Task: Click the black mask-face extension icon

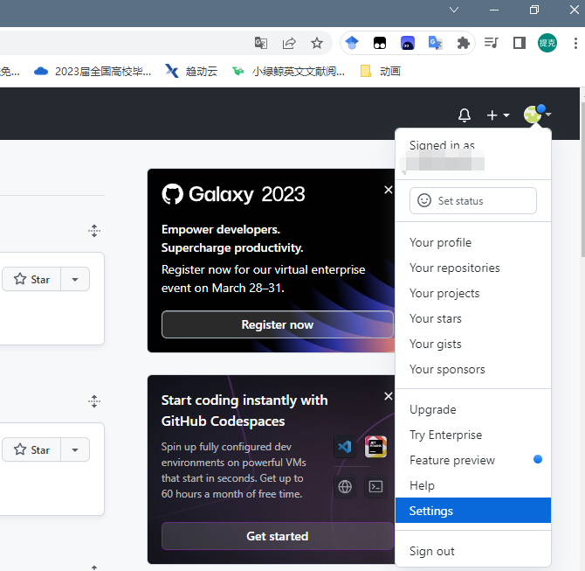Action: point(380,43)
